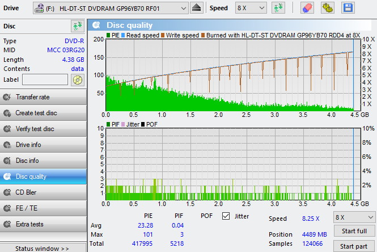Image resolution: width=377 pixels, height=252 pixels.
Task: Click the disc label icon button
Action: click(78, 80)
